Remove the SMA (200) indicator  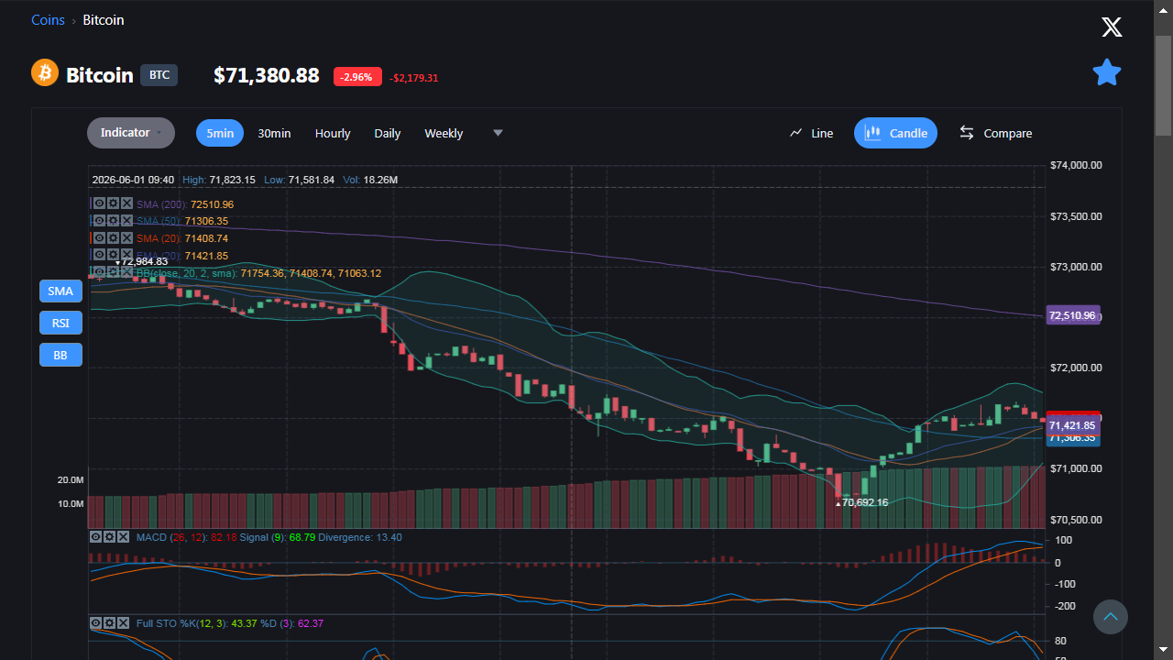point(126,203)
